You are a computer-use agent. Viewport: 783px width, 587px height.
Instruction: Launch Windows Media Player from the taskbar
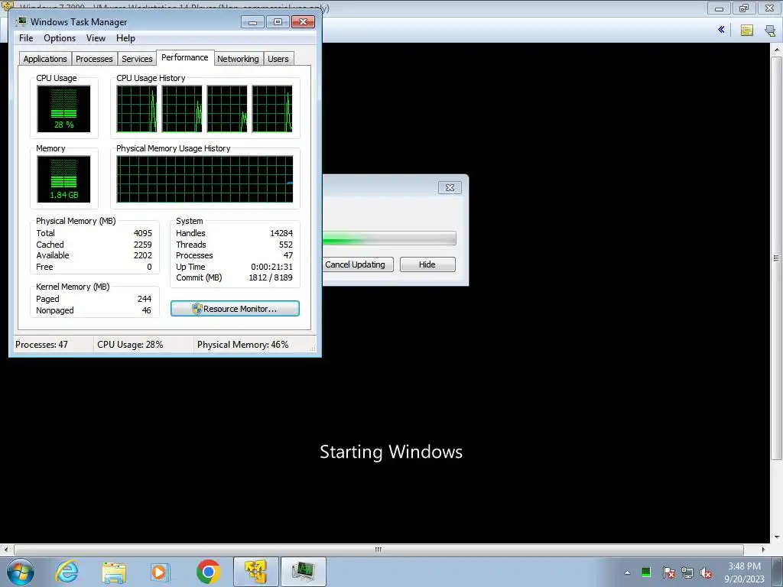[x=161, y=572]
